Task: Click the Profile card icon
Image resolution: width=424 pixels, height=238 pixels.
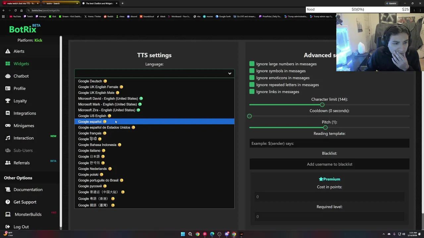Action: (x=8, y=88)
